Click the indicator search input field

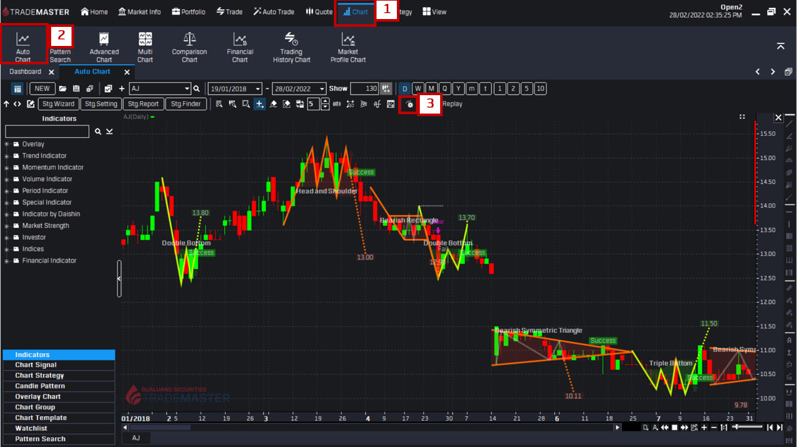pyautogui.click(x=47, y=132)
